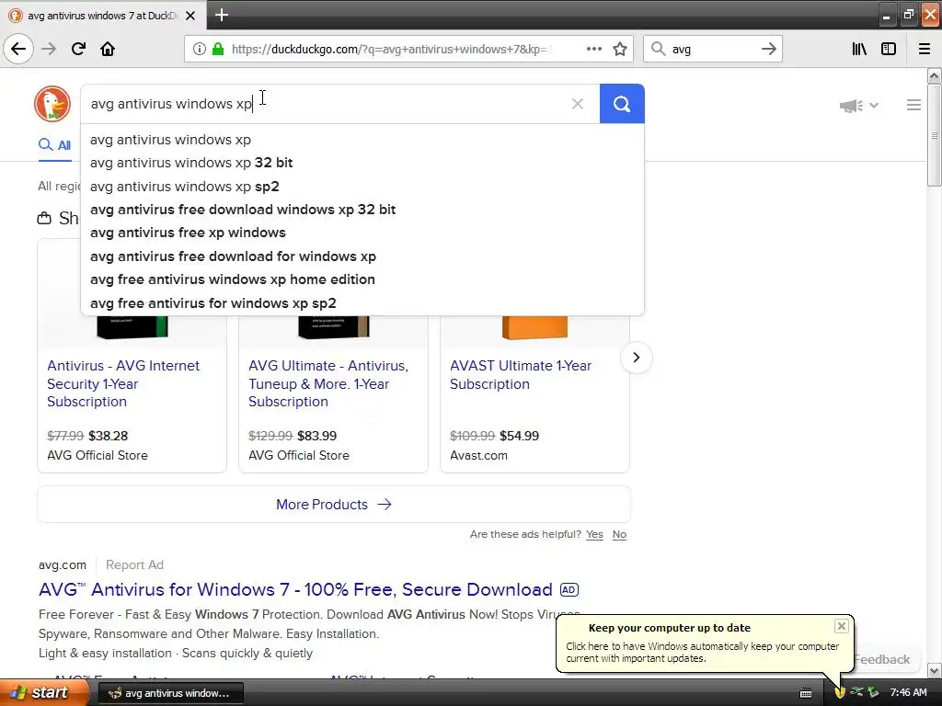
Task: Click the 7:46 AM taskbar clock
Action: pos(908,693)
